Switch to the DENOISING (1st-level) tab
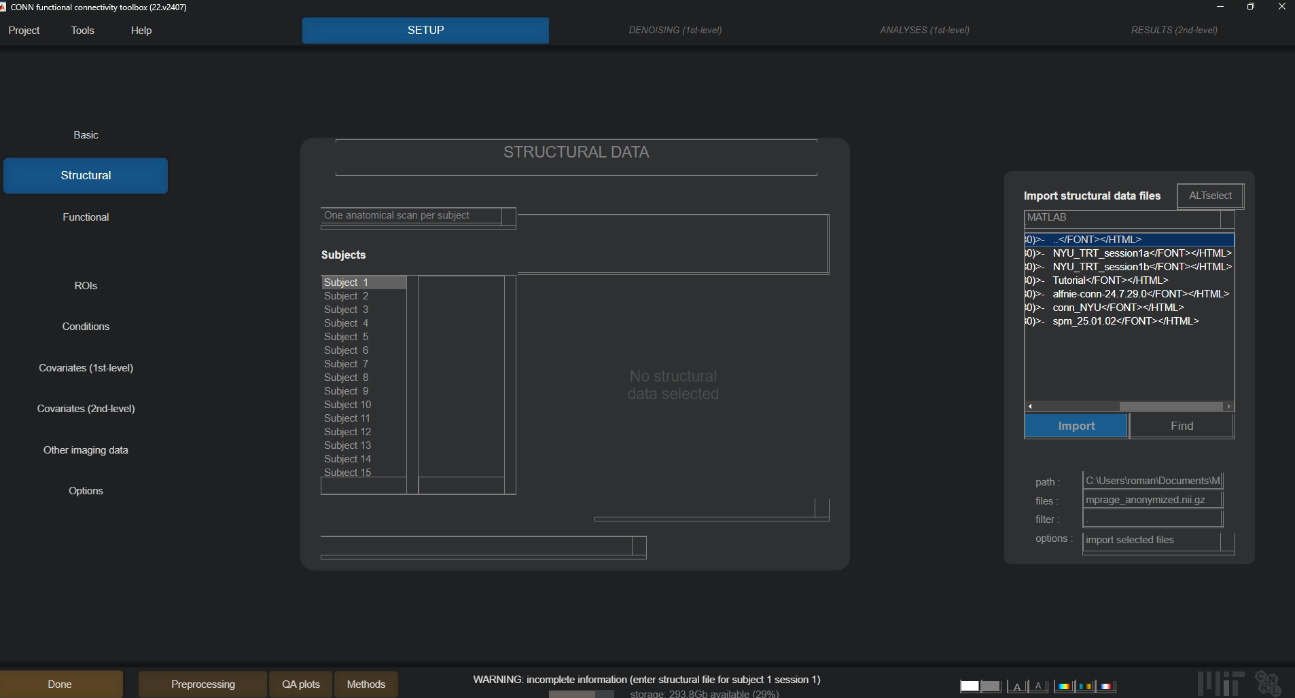The width and height of the screenshot is (1295, 698). click(675, 31)
